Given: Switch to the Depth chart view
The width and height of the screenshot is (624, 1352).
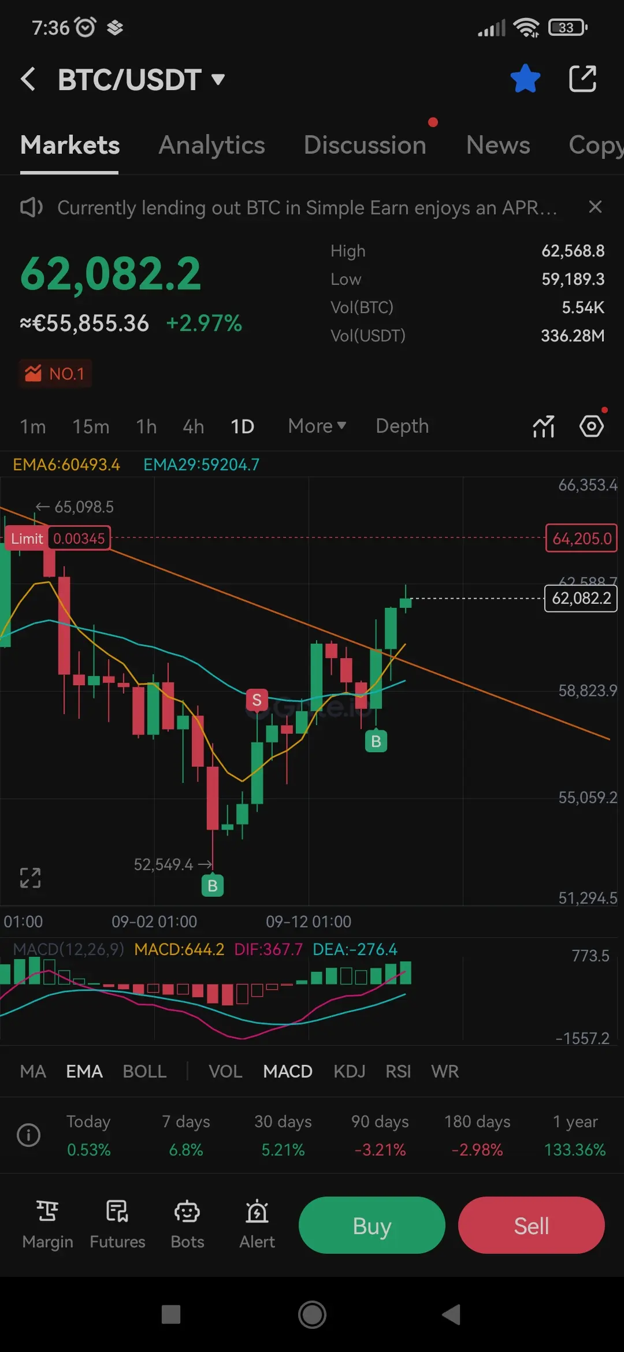Looking at the screenshot, I should 402,426.
